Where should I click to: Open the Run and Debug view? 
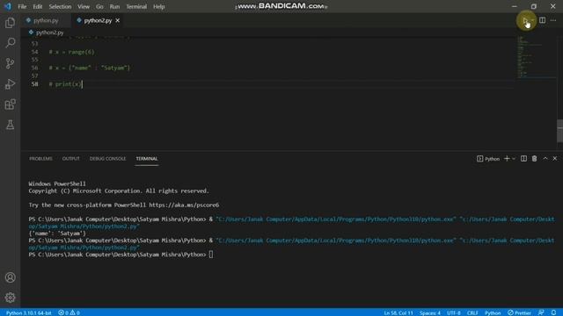pos(10,84)
